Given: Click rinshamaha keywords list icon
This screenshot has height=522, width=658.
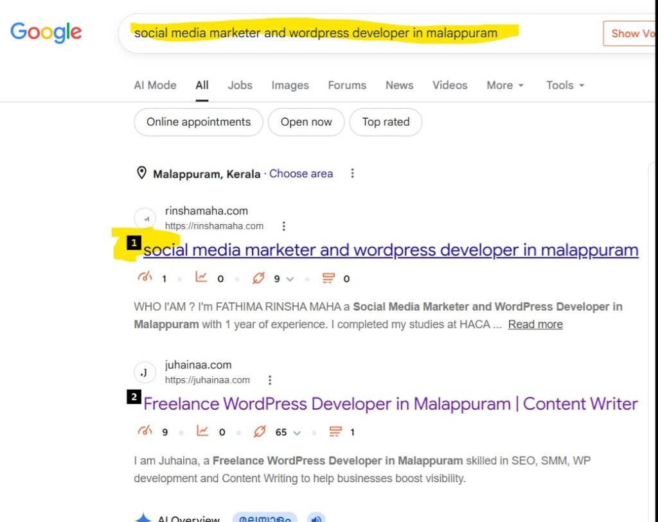Looking at the screenshot, I should [328, 278].
